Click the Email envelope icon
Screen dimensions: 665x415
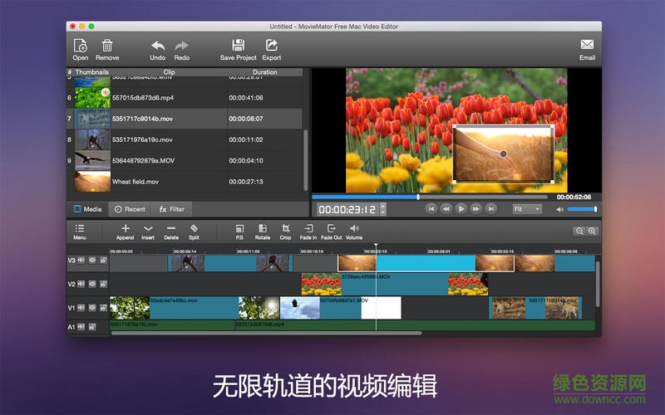(x=587, y=46)
